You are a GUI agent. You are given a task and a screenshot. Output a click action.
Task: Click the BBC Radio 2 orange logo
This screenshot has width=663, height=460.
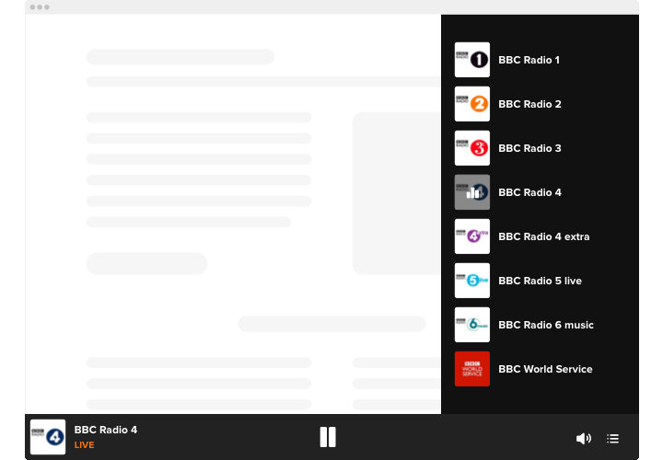(x=471, y=104)
